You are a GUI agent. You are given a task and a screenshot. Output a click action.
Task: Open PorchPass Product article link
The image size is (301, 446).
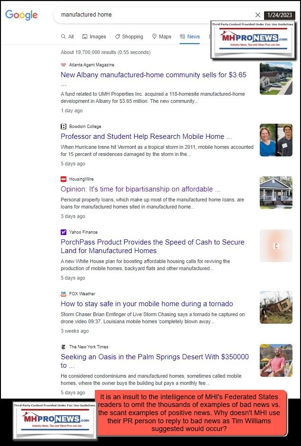point(153,246)
